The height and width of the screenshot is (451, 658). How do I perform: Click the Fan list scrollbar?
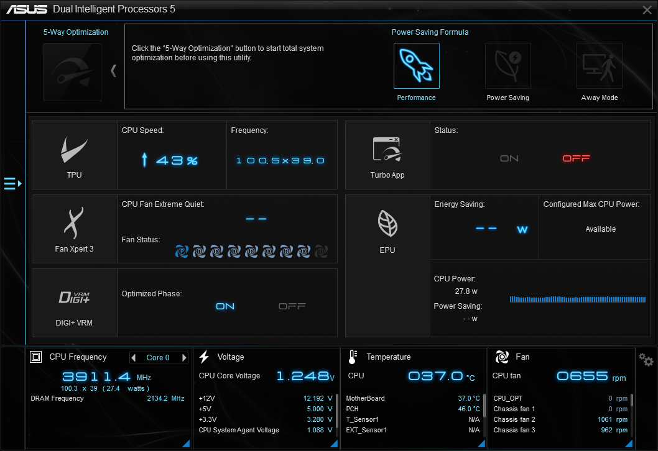pyautogui.click(x=631, y=400)
